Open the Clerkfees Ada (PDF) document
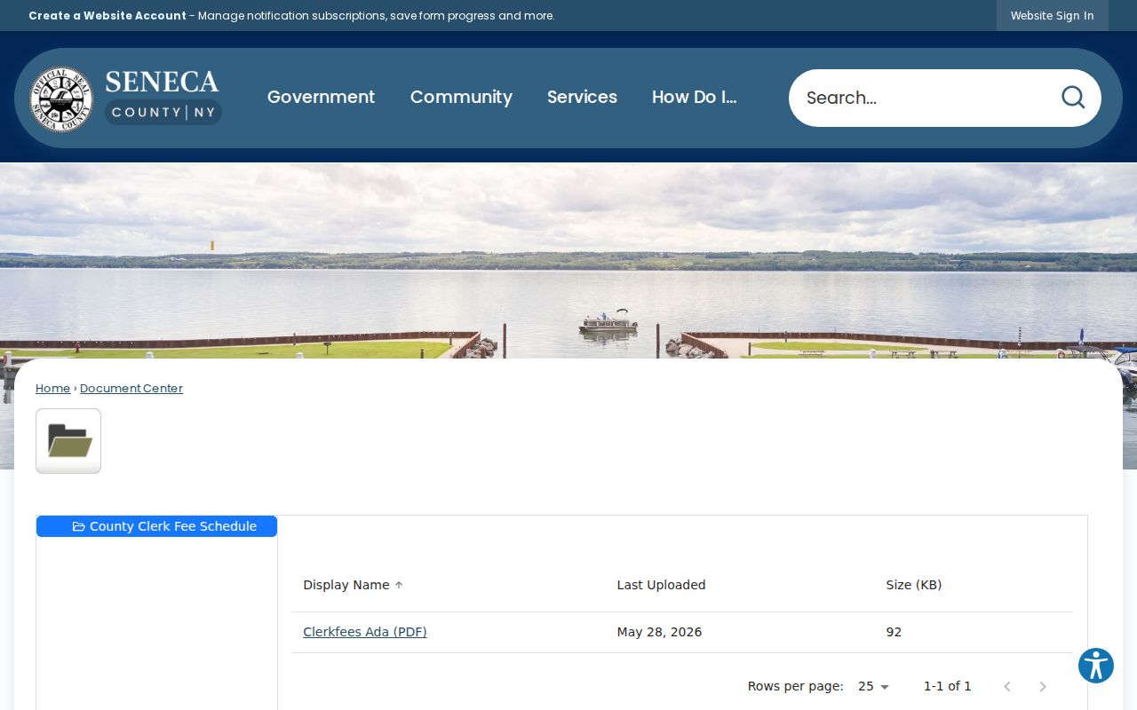 [365, 632]
